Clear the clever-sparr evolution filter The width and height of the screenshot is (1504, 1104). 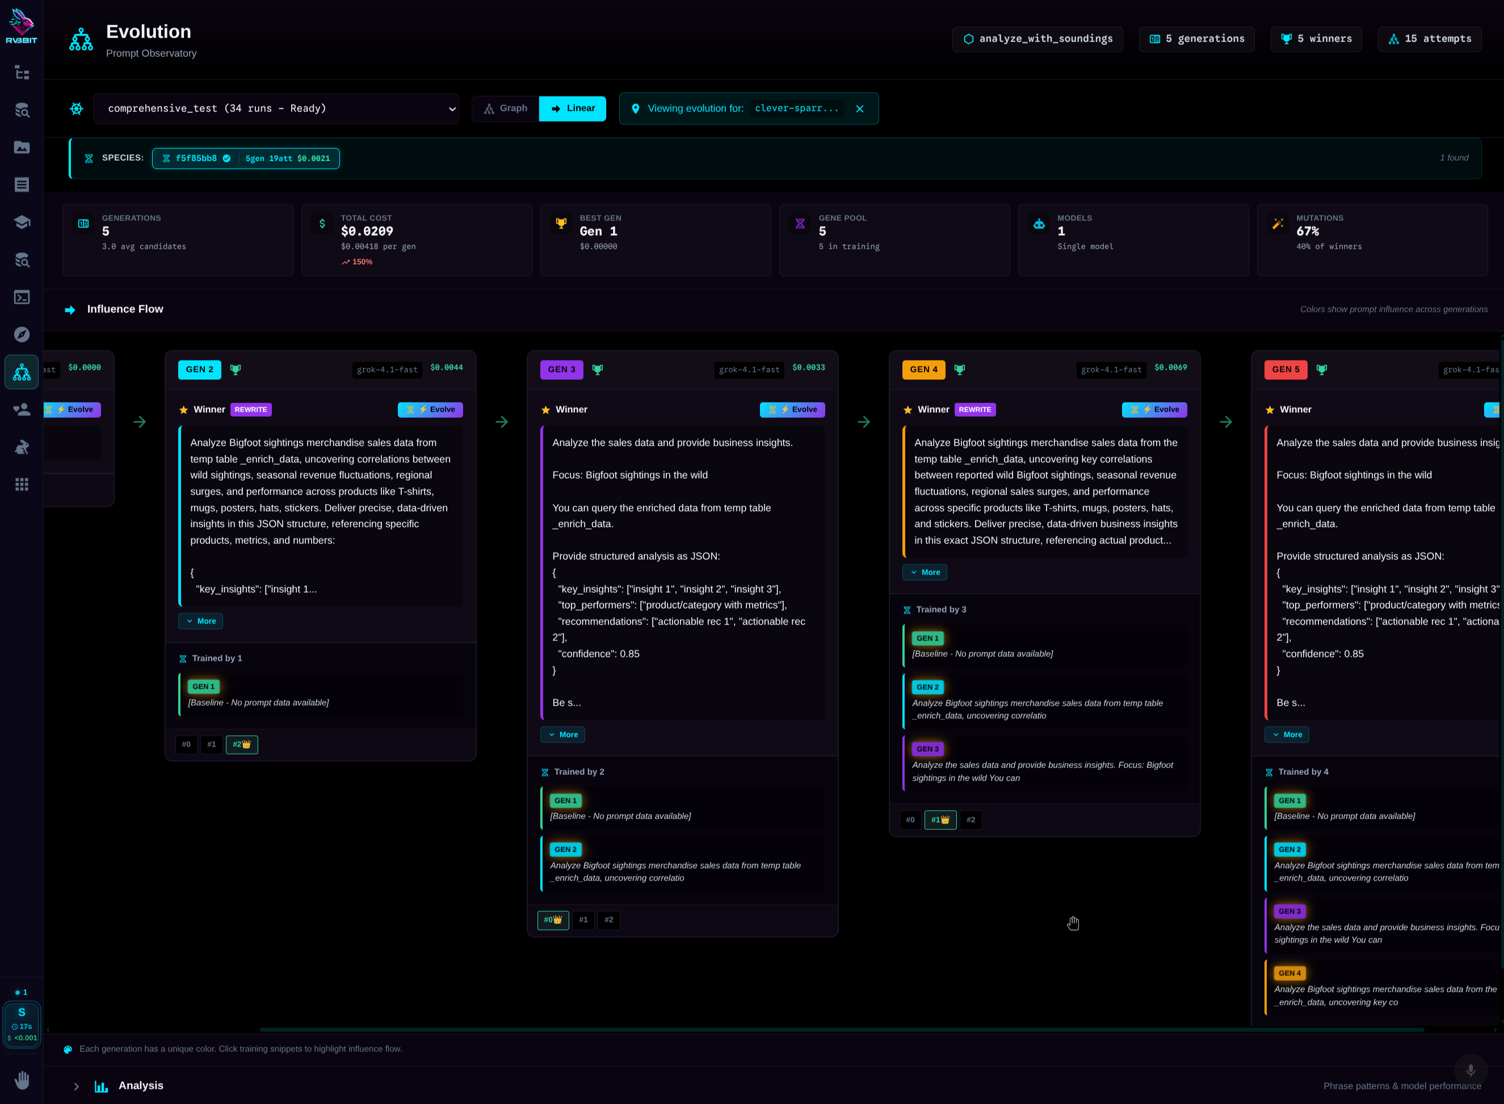pos(860,109)
